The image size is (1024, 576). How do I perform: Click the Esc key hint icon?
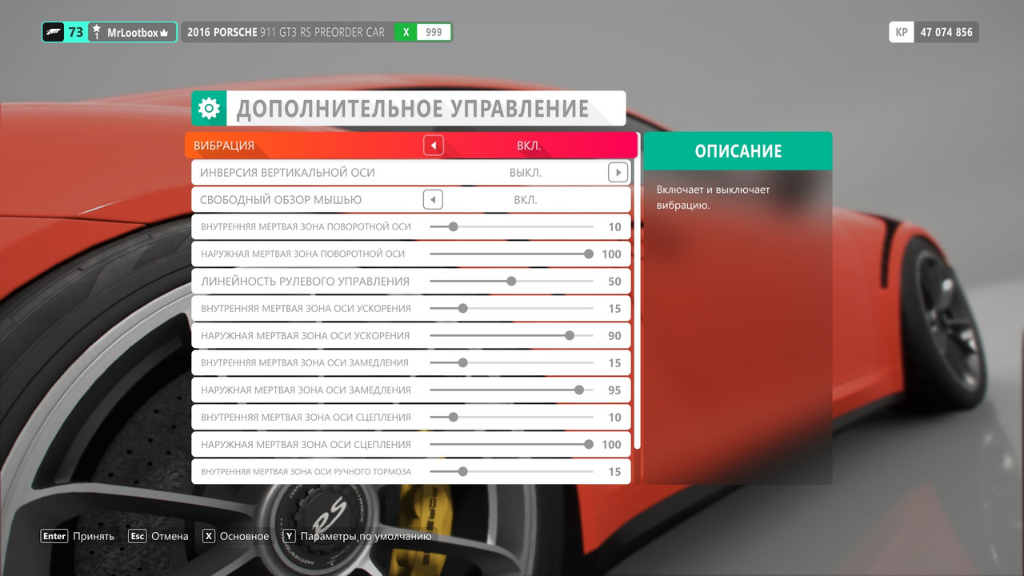click(137, 536)
